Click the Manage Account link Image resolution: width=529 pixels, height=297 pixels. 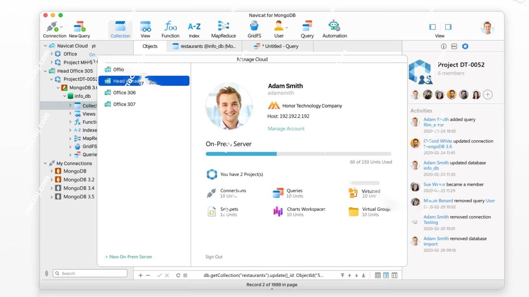pyautogui.click(x=286, y=128)
